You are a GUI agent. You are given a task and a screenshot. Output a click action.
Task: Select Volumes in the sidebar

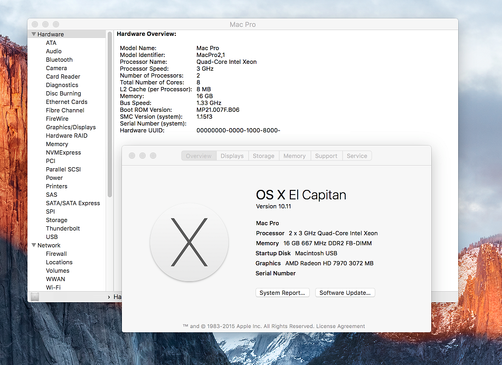point(58,271)
